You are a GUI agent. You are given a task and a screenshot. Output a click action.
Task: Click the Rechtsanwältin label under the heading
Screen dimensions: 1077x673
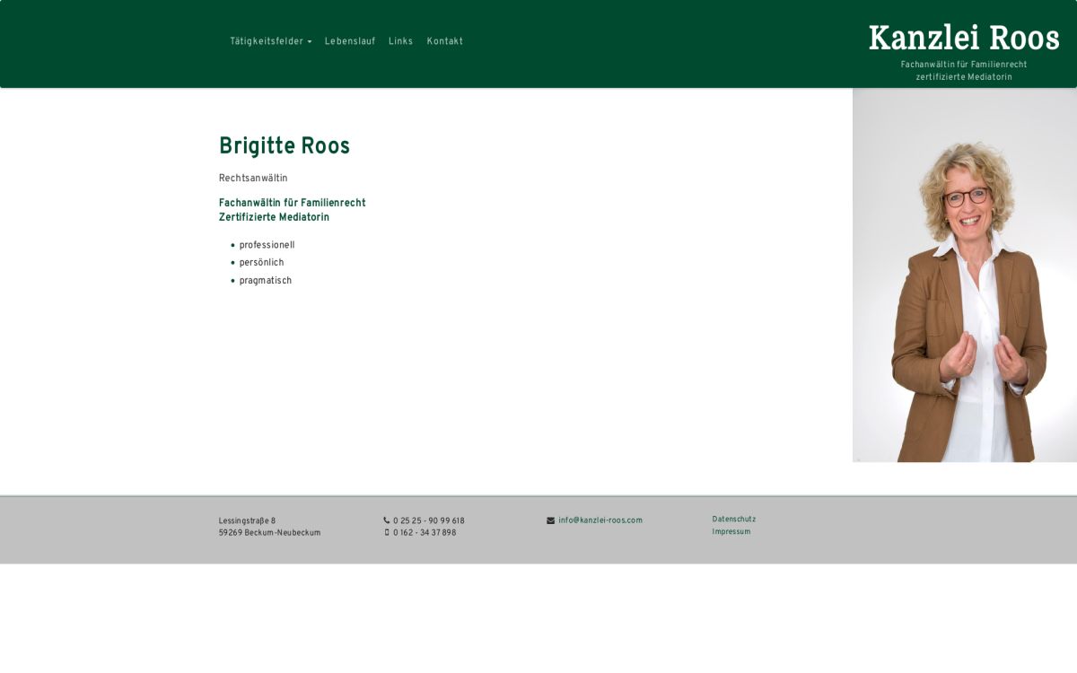click(x=253, y=178)
